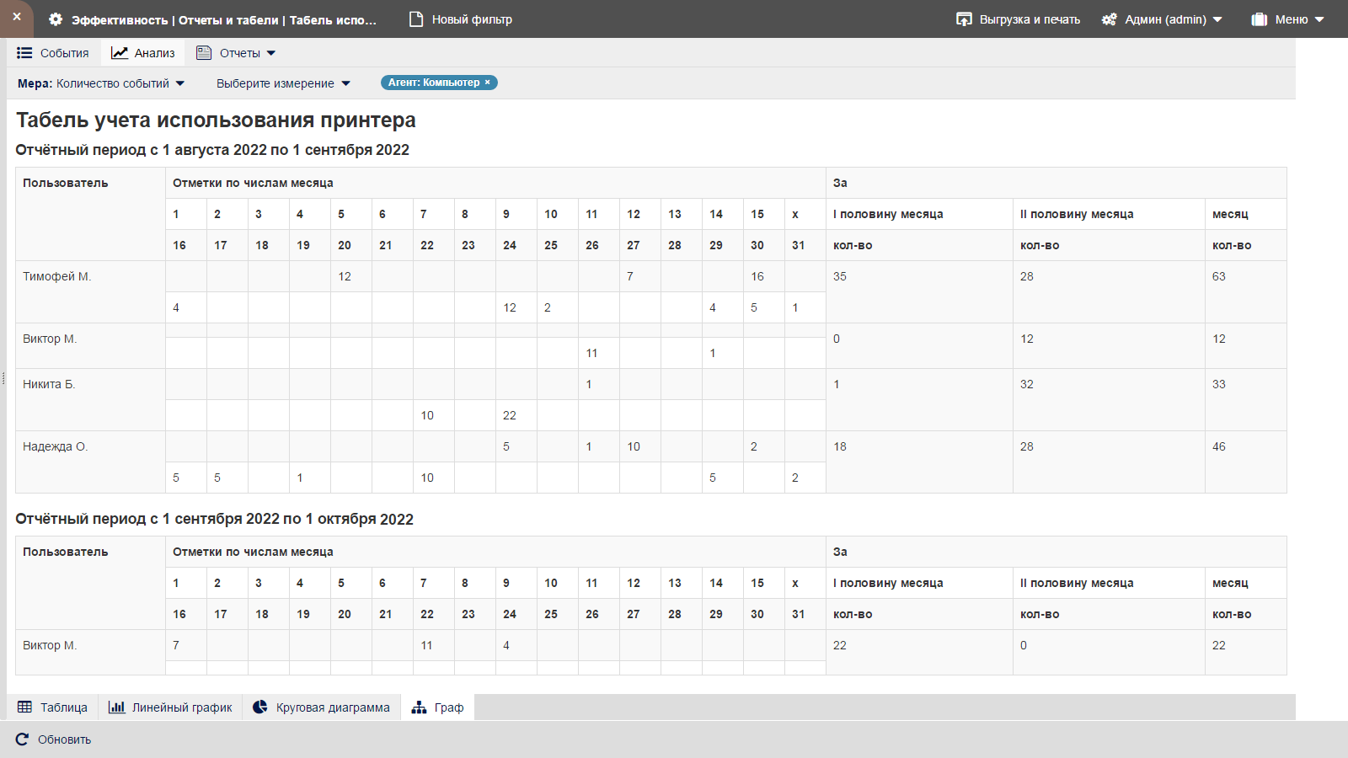Screen dimensions: 1348x758
Task: Click Тимофей М. user name cell
Action: pos(57,276)
